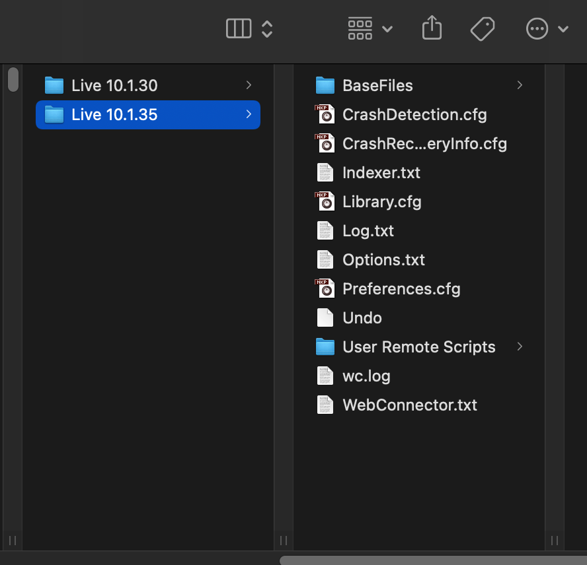Expand the BaseFiles folder chevron

pos(520,86)
